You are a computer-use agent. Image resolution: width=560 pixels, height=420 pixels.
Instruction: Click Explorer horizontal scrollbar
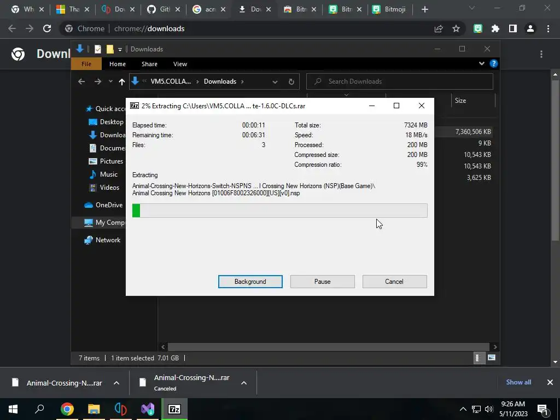328,347
